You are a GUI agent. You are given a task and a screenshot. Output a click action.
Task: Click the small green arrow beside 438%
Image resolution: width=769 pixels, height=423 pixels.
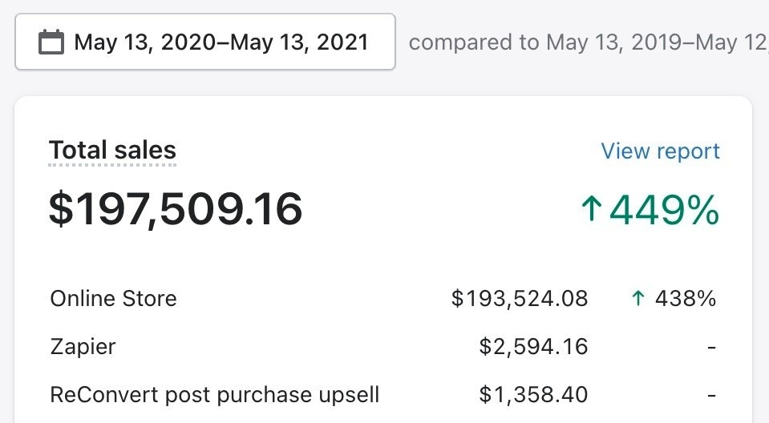point(638,299)
